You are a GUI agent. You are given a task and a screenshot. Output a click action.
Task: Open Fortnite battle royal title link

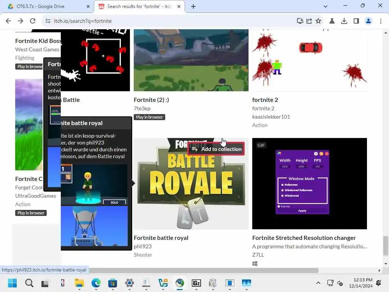(161, 238)
